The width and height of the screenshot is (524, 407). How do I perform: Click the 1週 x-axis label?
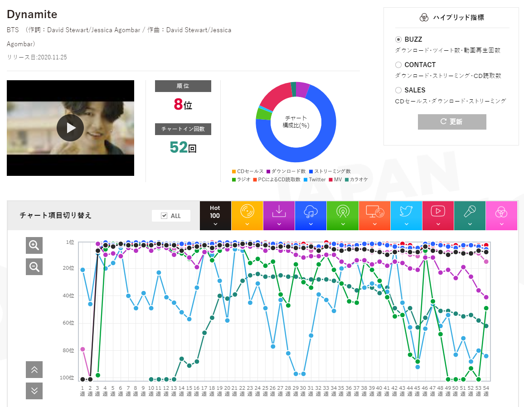tap(82, 391)
